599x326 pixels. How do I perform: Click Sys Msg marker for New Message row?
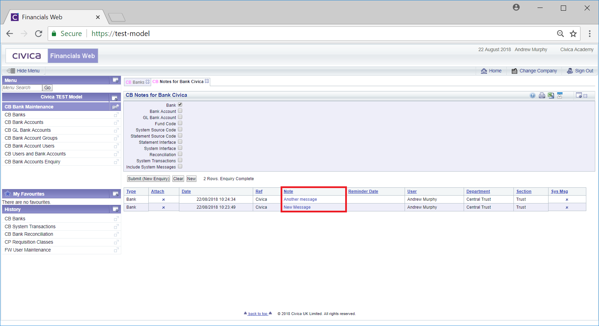(x=567, y=207)
